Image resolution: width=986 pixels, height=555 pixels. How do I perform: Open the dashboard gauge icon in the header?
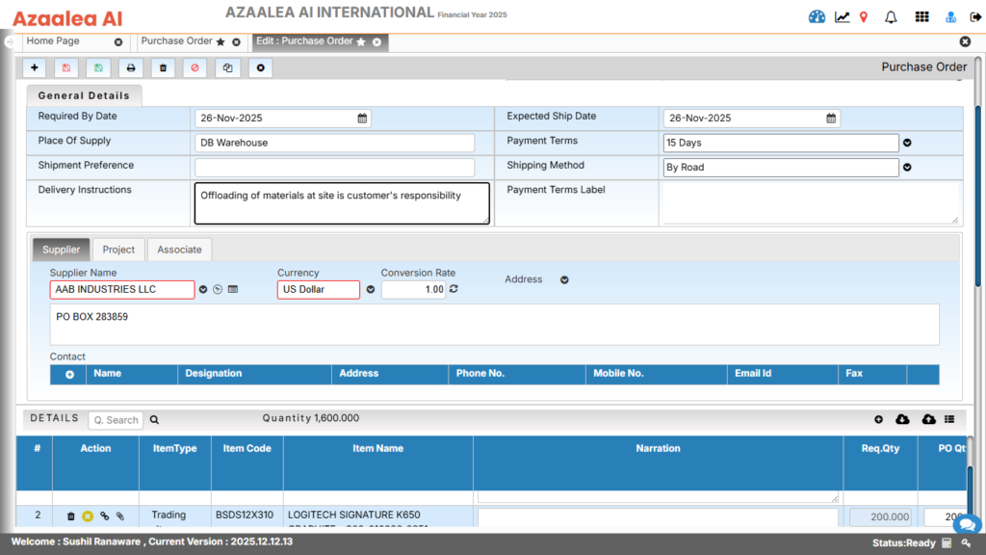(x=816, y=16)
